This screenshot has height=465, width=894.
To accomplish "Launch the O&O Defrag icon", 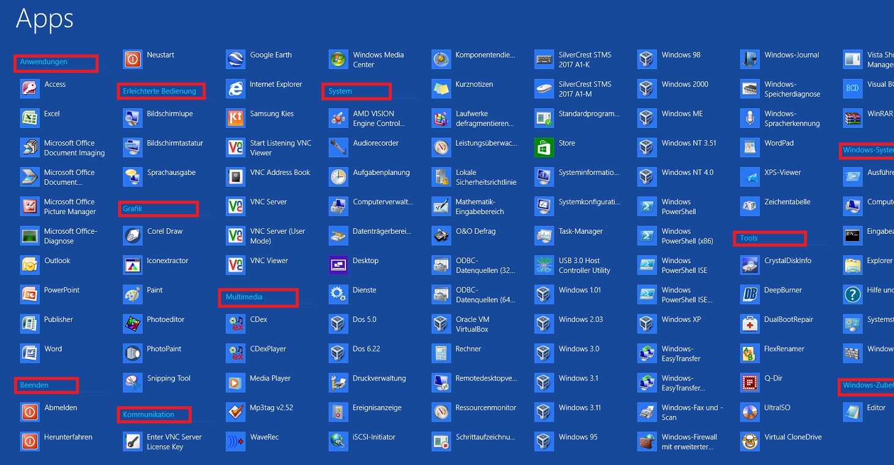I will (x=441, y=236).
